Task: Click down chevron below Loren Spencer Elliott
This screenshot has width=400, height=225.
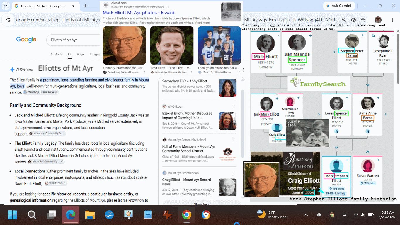Action: click(336, 148)
